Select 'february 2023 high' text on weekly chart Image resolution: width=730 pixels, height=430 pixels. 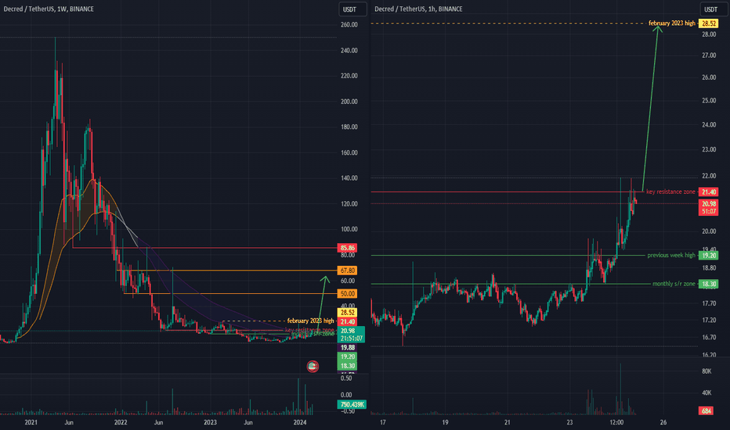tap(310, 321)
